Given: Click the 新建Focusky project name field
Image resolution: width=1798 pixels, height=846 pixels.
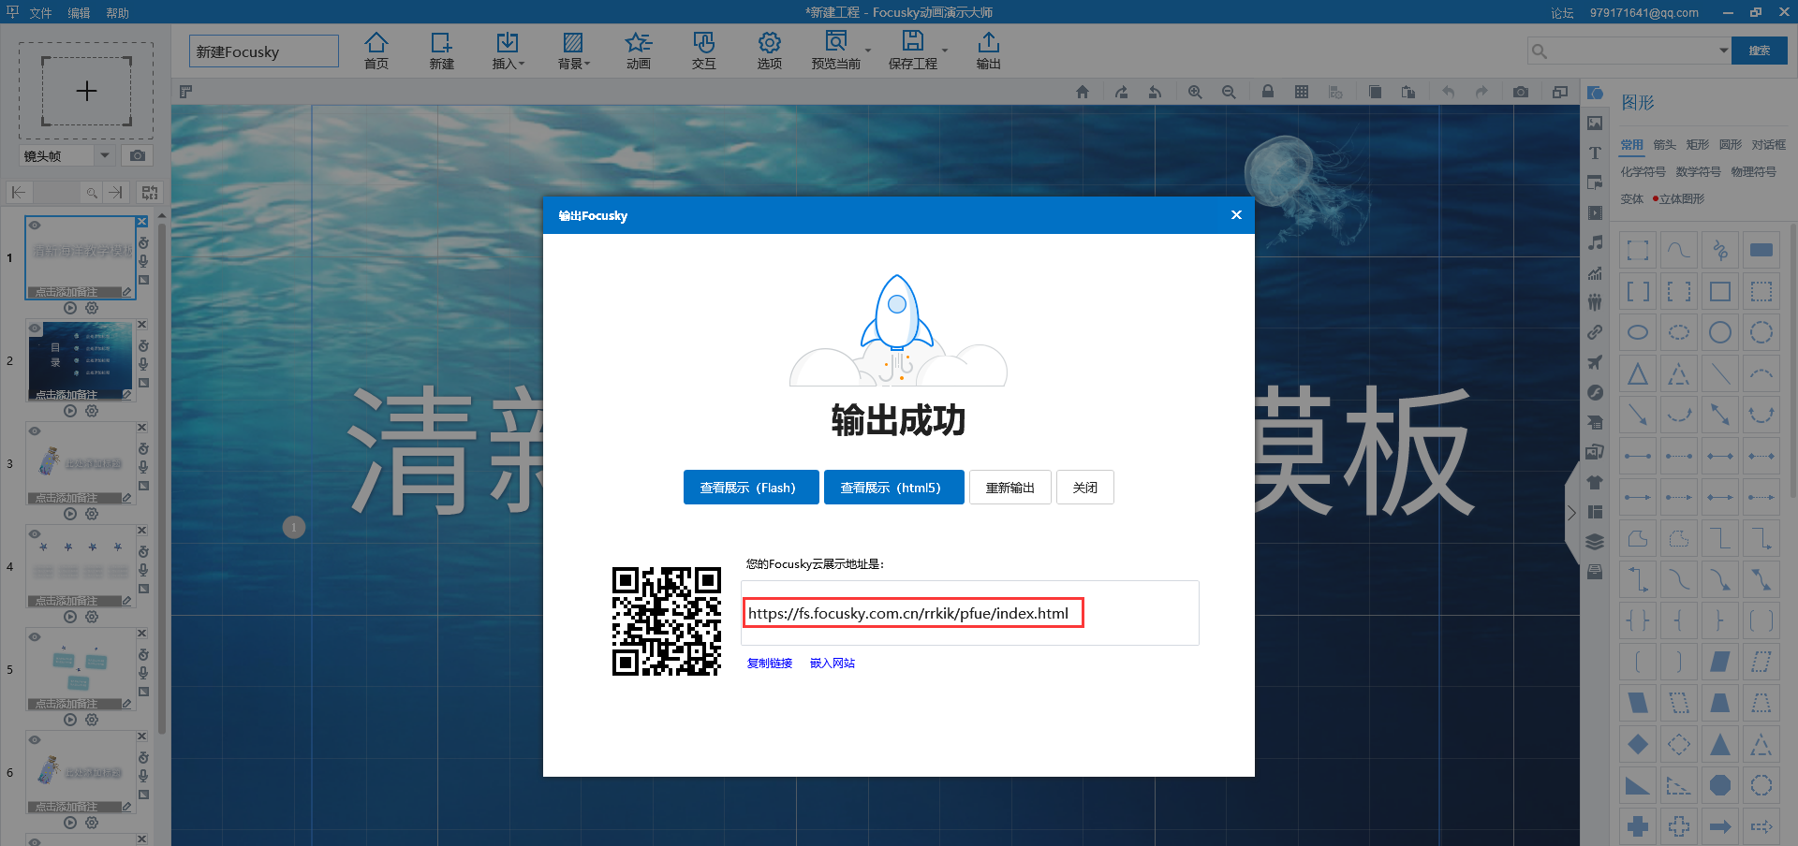Looking at the screenshot, I should coord(264,51).
